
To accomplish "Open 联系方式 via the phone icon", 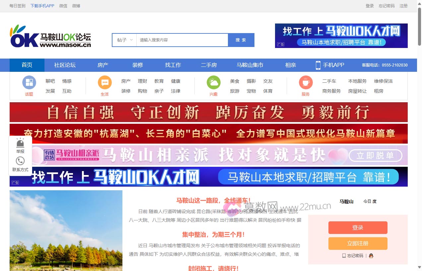I will [20, 161].
